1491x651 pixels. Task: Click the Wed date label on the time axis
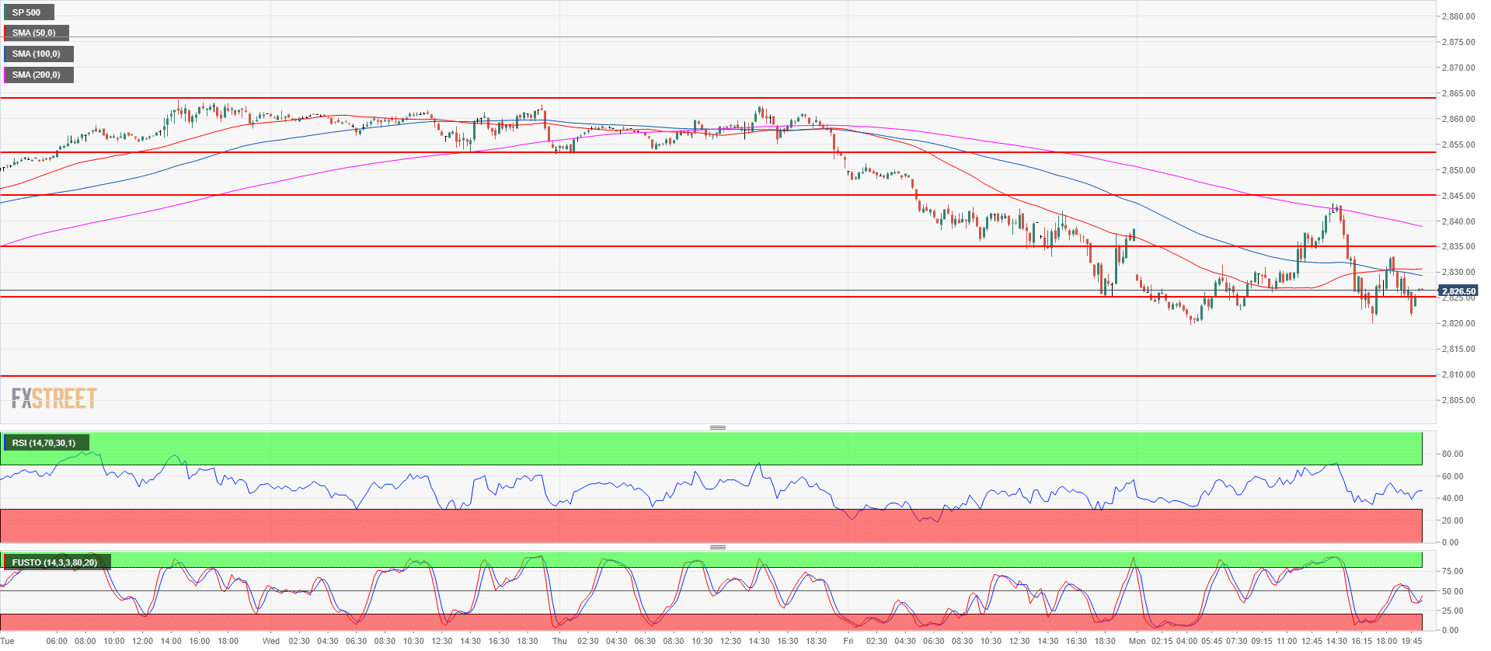(x=270, y=641)
